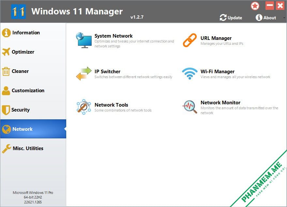
Task: Click the Information sidebar icon
Action: [x=6, y=33]
